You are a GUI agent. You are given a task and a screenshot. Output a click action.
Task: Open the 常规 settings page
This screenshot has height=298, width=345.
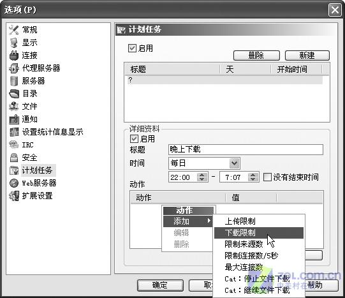click(x=29, y=30)
